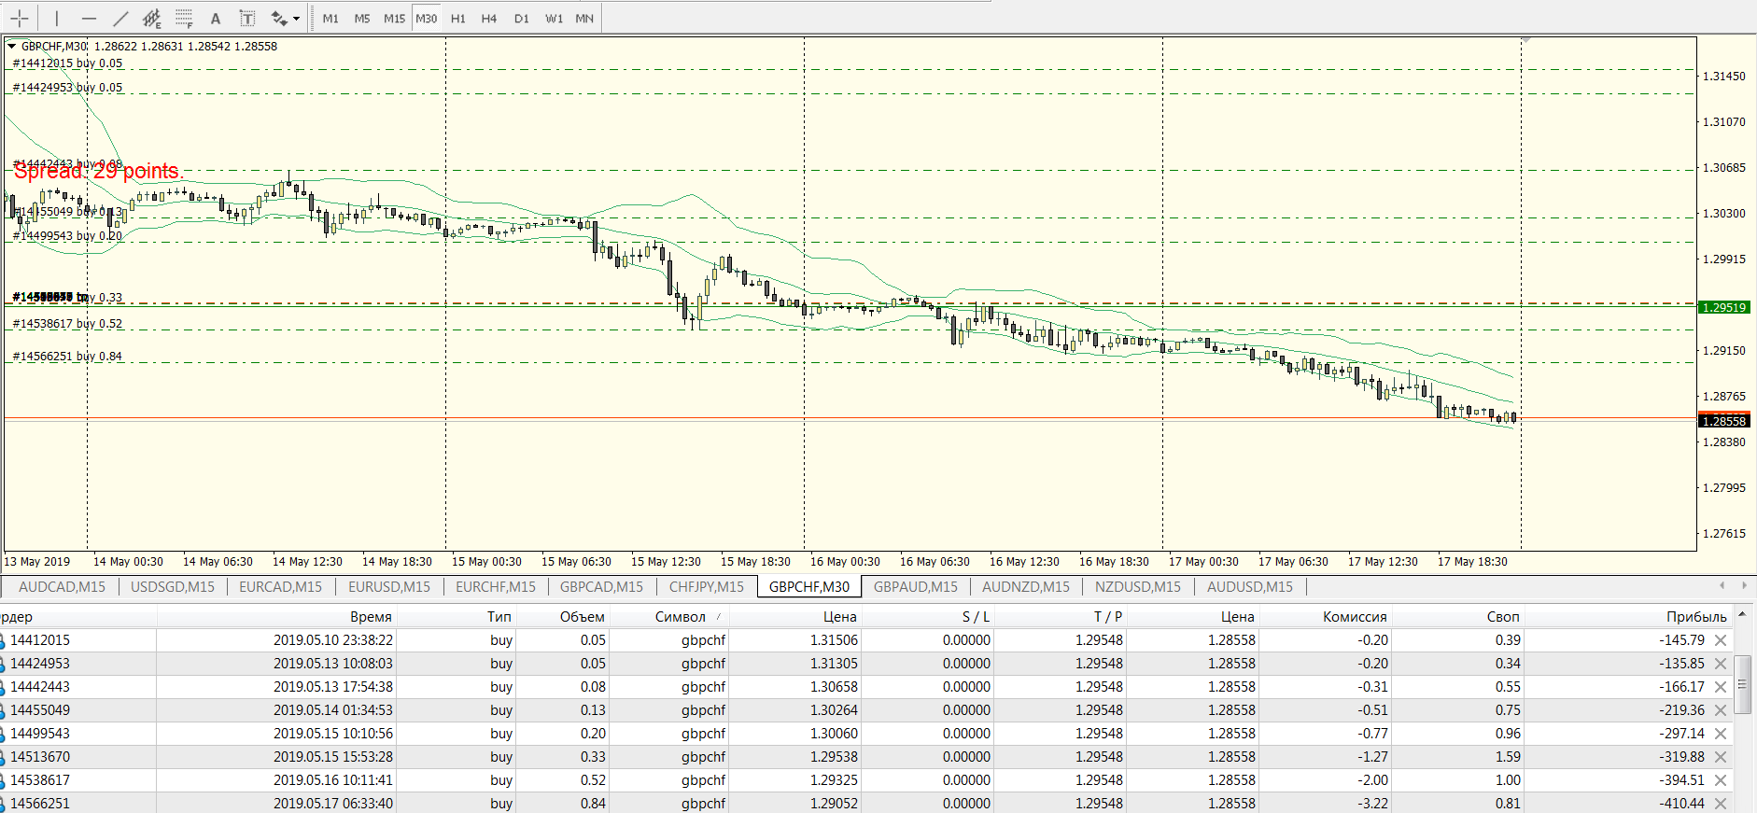The height and width of the screenshot is (813, 1757).
Task: Sort orders by Прибыль column
Action: pyautogui.click(x=1628, y=617)
